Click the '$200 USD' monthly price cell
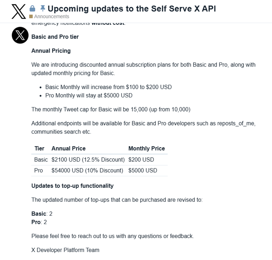The image size is (272, 260). click(x=141, y=160)
